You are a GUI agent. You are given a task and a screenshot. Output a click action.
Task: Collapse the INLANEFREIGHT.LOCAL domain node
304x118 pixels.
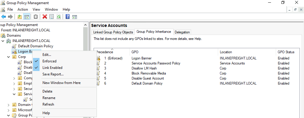click(3, 41)
